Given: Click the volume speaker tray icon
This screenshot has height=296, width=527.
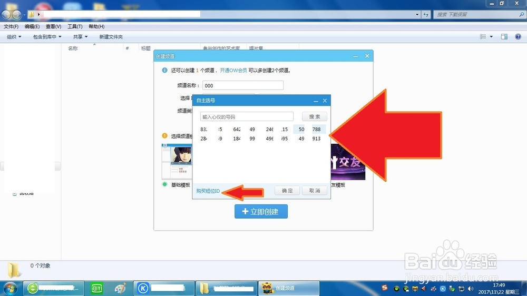Looking at the screenshot, I should pos(471,289).
